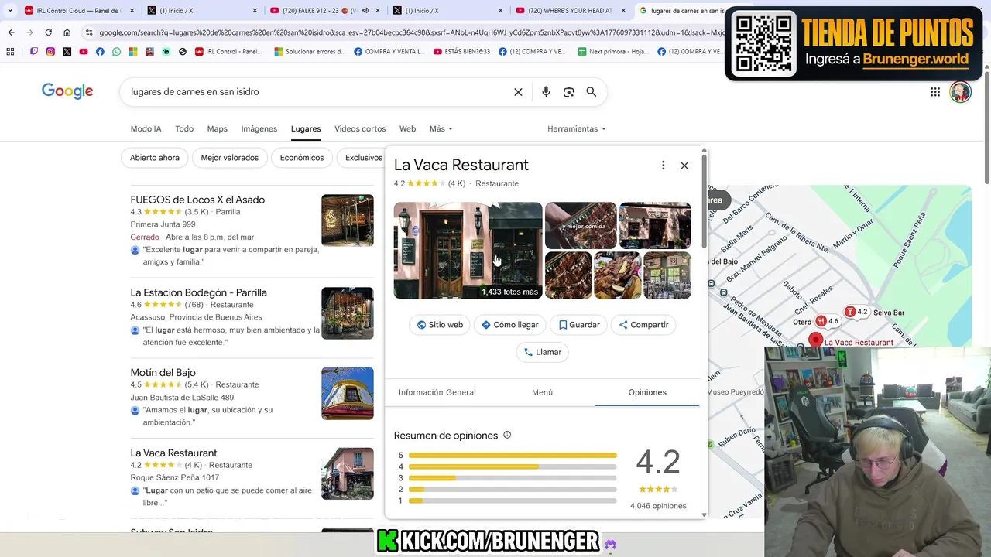Image resolution: width=991 pixels, height=557 pixels.
Task: Click the browser reload button
Action: (x=48, y=32)
